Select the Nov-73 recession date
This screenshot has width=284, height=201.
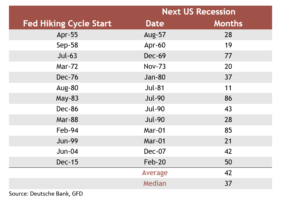[x=155, y=66]
